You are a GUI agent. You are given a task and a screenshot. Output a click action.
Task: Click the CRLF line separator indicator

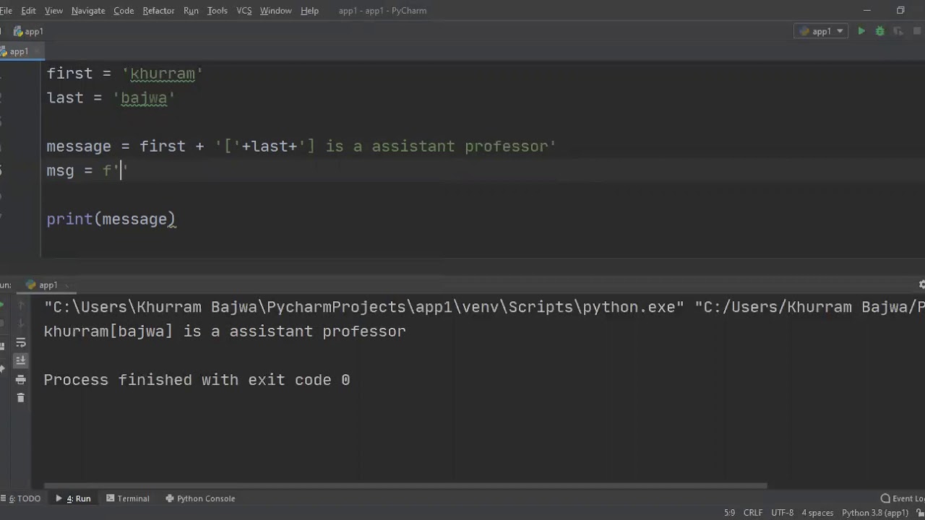(753, 513)
